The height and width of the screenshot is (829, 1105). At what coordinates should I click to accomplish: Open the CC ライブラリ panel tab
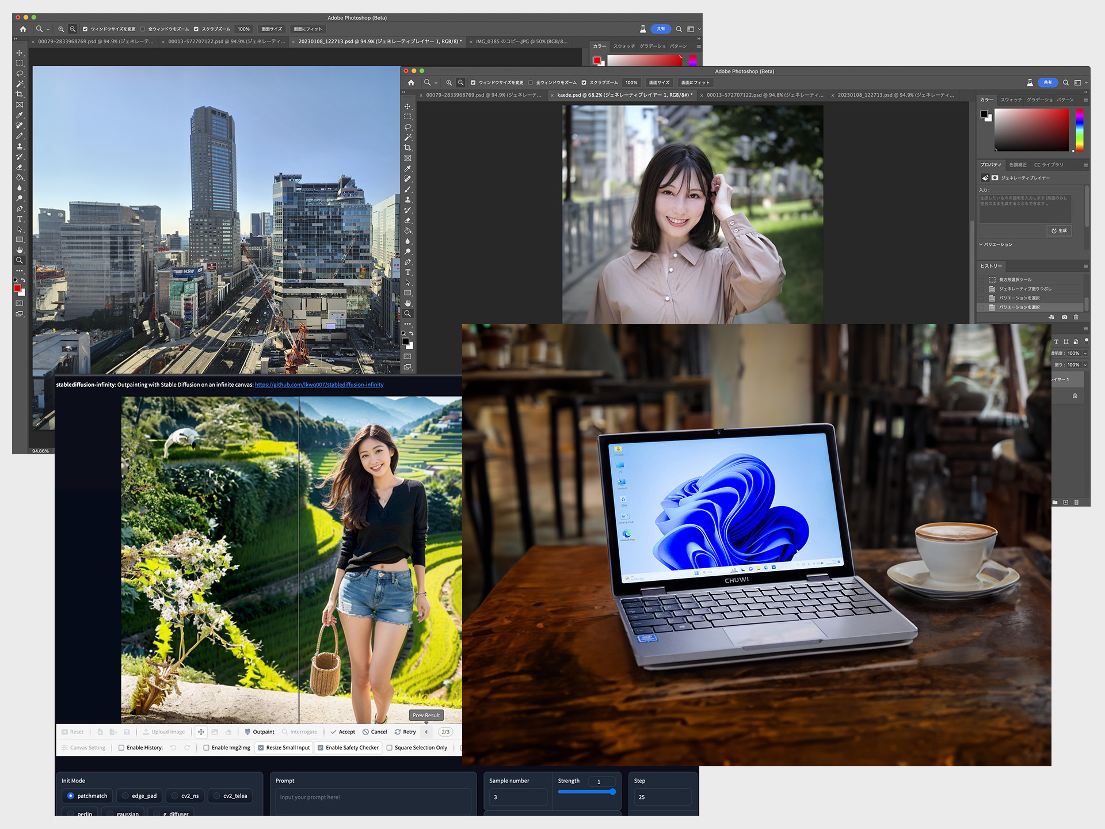point(1048,165)
